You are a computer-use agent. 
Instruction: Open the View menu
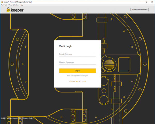click(10, 5)
